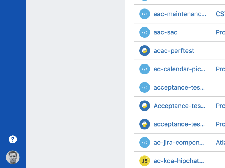The width and height of the screenshot is (225, 168).
Task: Click the JS icon next to ac-koa-hipchat
Action: coord(144,161)
